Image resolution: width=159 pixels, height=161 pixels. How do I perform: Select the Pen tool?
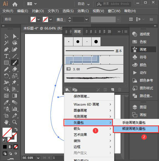coord(6,50)
